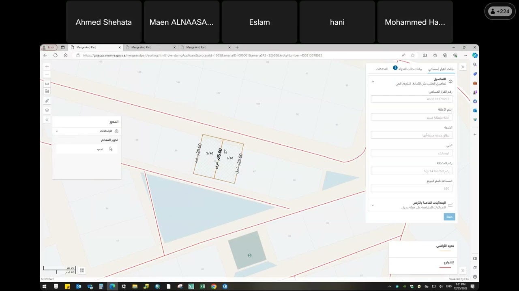The width and height of the screenshot is (519, 291).
Task: Click the رقم المخطط field
Action: point(411,171)
